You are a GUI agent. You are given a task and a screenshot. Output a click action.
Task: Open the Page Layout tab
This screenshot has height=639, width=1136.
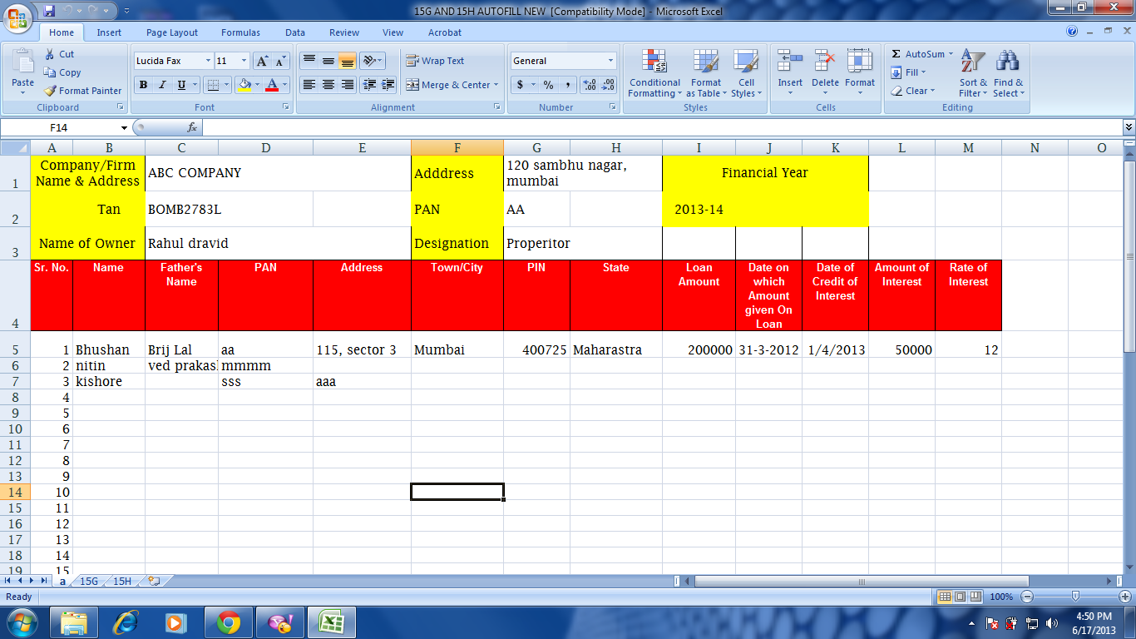pos(172,32)
